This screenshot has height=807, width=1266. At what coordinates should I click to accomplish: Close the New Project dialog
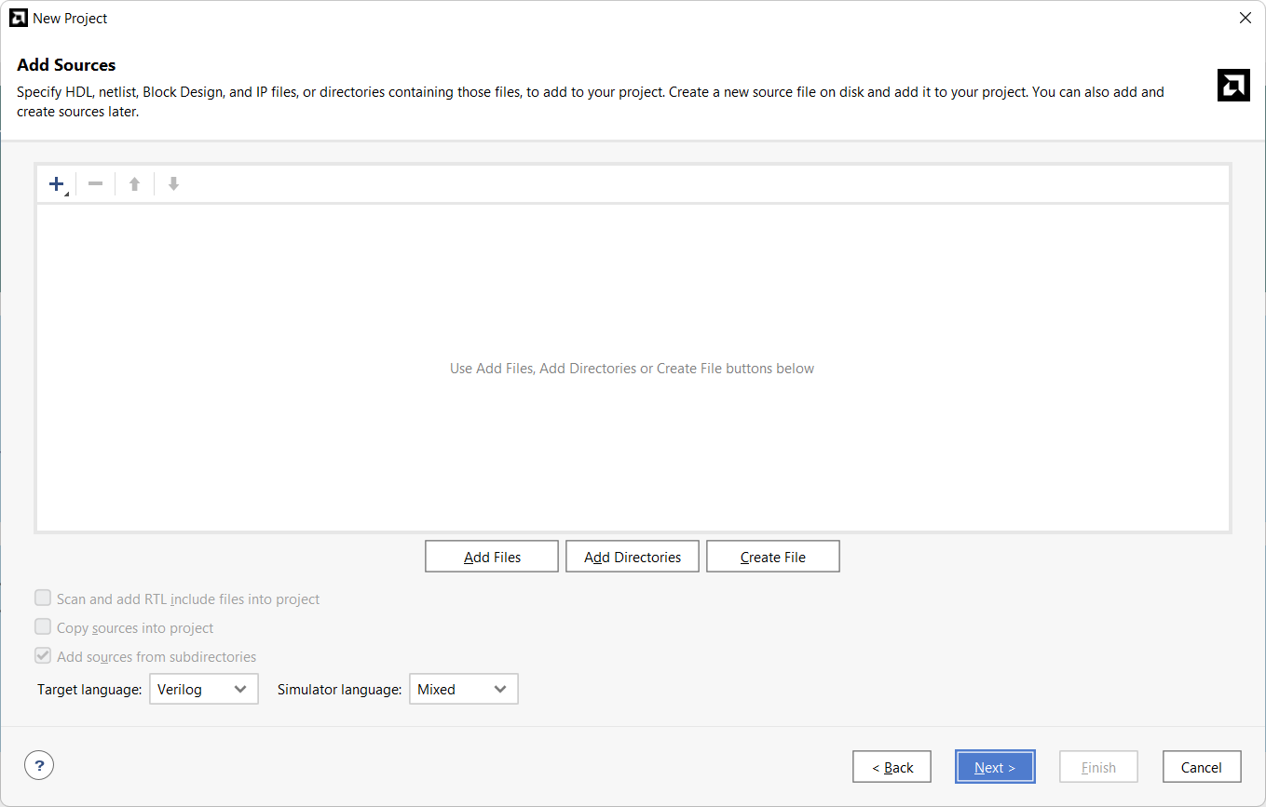1245,18
